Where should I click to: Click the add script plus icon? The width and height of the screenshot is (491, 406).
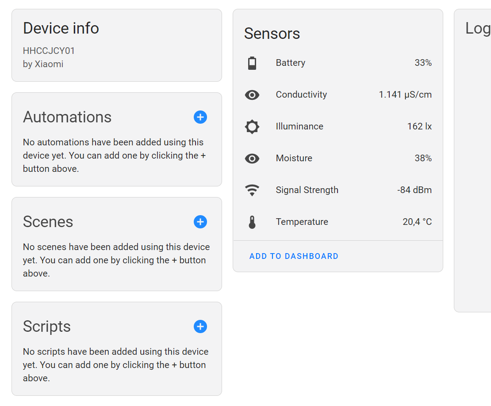pos(200,326)
